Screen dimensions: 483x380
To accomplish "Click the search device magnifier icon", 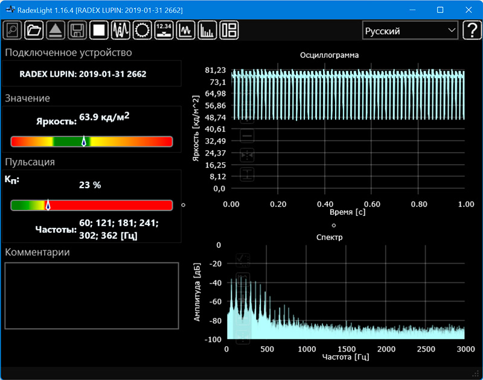I will pyautogui.click(x=13, y=30).
